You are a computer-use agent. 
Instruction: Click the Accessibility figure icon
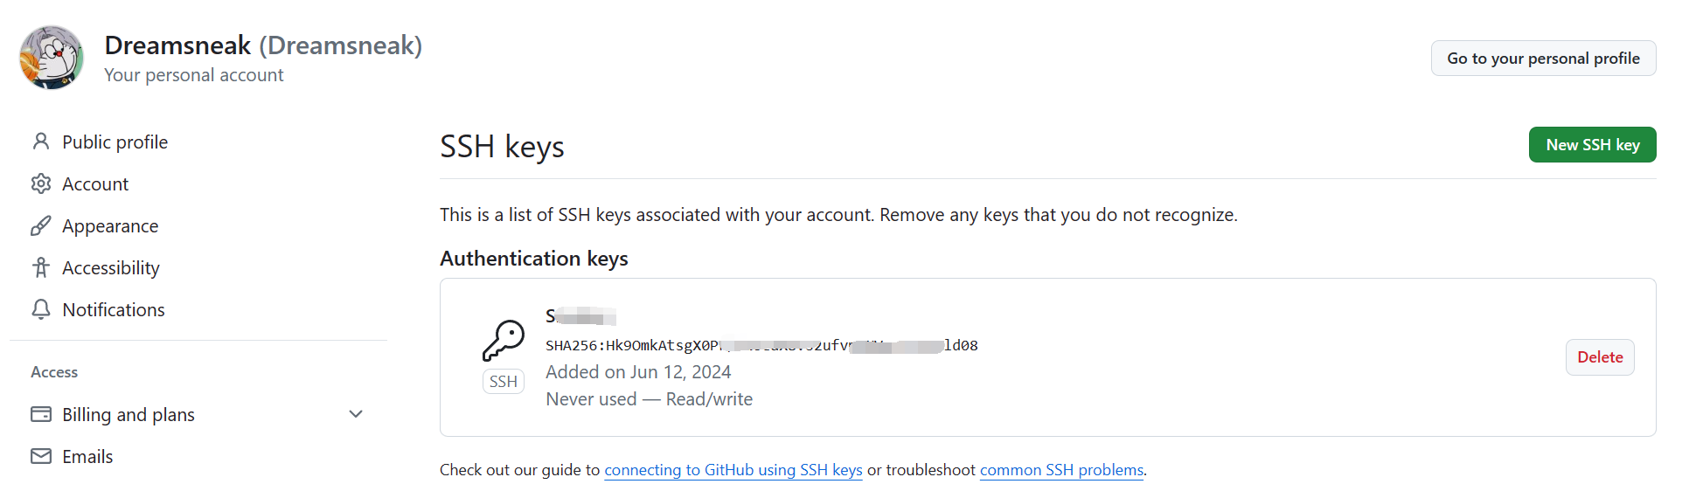[41, 267]
